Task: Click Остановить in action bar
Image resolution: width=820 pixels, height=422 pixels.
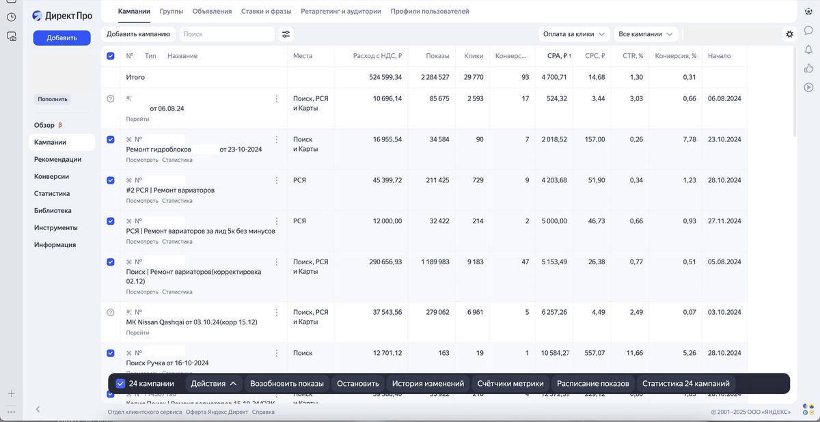Action: coord(357,384)
